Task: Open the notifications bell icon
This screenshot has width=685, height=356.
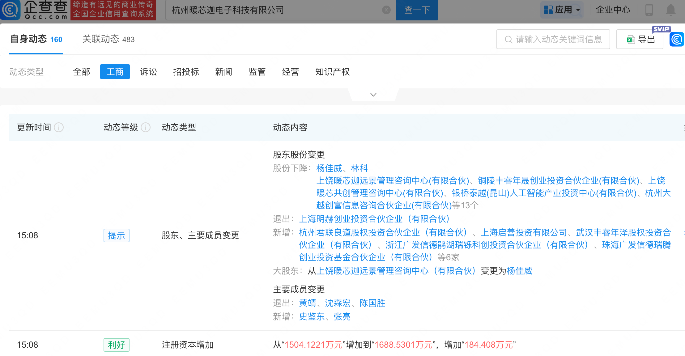Action: point(670,10)
